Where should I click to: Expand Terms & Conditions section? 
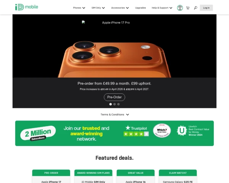point(114,114)
